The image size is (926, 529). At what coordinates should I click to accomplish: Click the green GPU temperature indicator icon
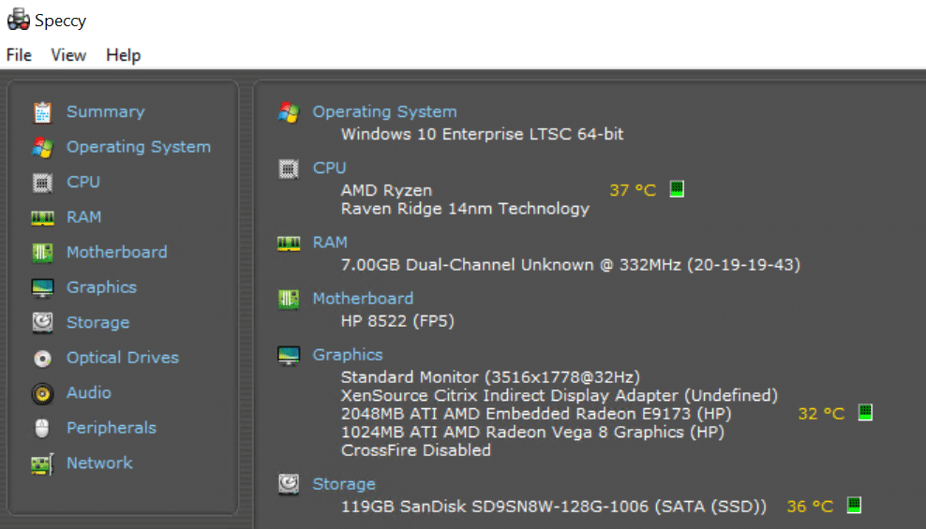(x=865, y=412)
